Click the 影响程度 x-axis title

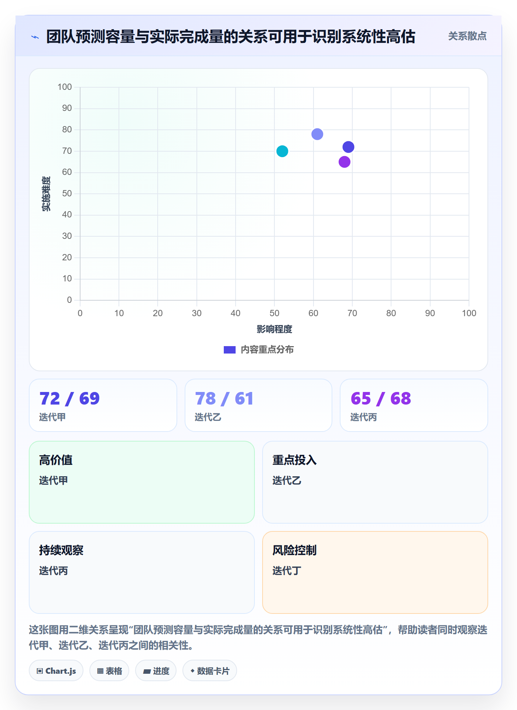pyautogui.click(x=274, y=329)
